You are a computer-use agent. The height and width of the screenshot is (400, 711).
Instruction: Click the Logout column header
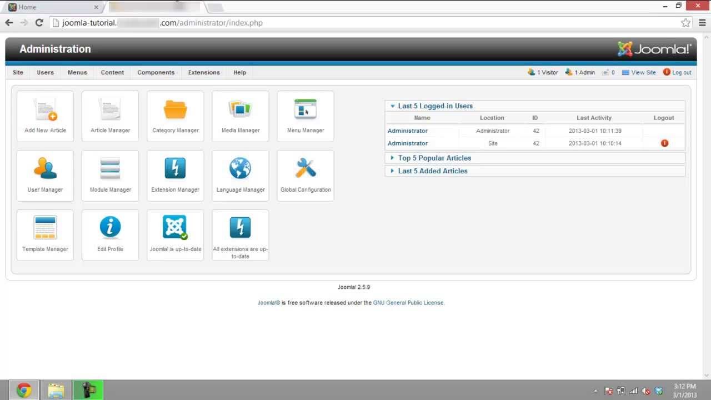tap(664, 118)
